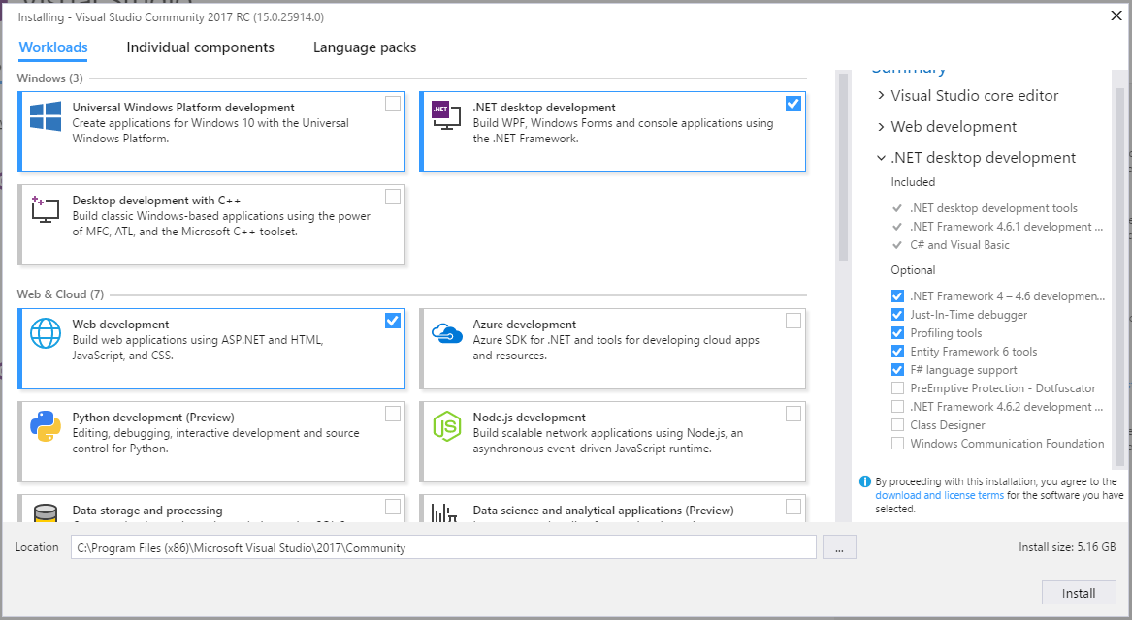1132x620 pixels.
Task: Enable the Universal Windows Platform development checkbox
Action: click(x=393, y=104)
